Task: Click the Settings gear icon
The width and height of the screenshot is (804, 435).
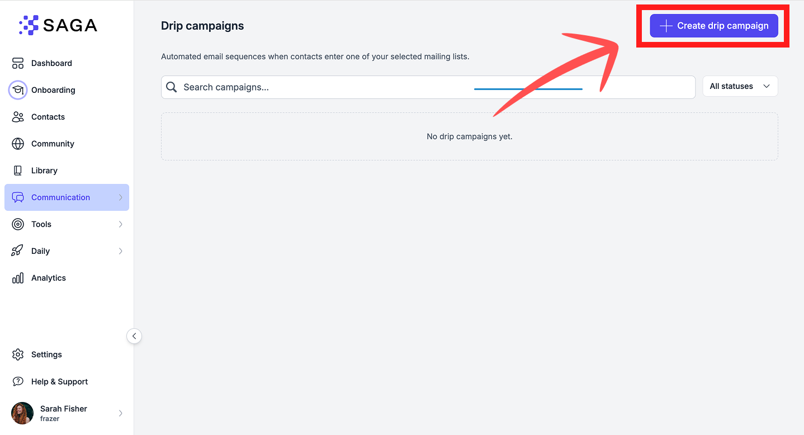Action: tap(18, 354)
